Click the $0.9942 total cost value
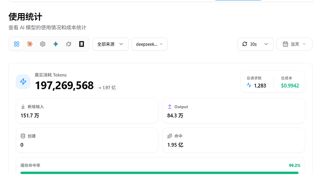The width and height of the screenshot is (314, 177). coord(290,86)
